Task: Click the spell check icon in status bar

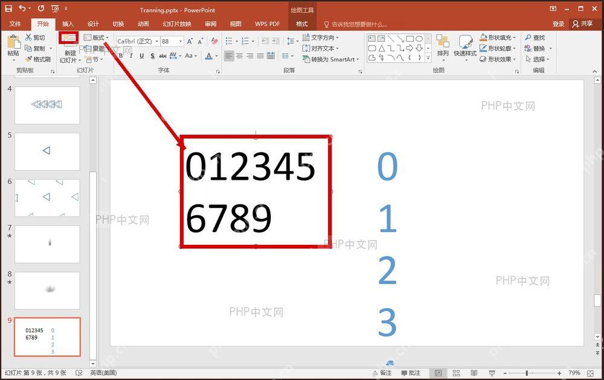Action: (x=79, y=373)
